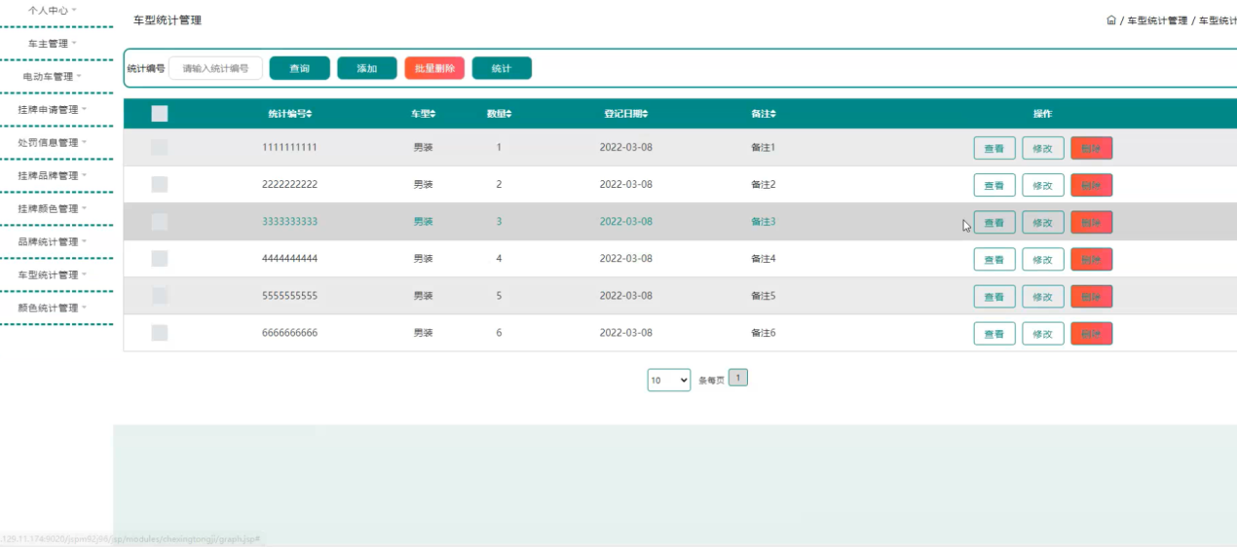Viewport: 1237px width, 547px height.
Task: Click the 批量删除 batch delete button
Action: 434,68
